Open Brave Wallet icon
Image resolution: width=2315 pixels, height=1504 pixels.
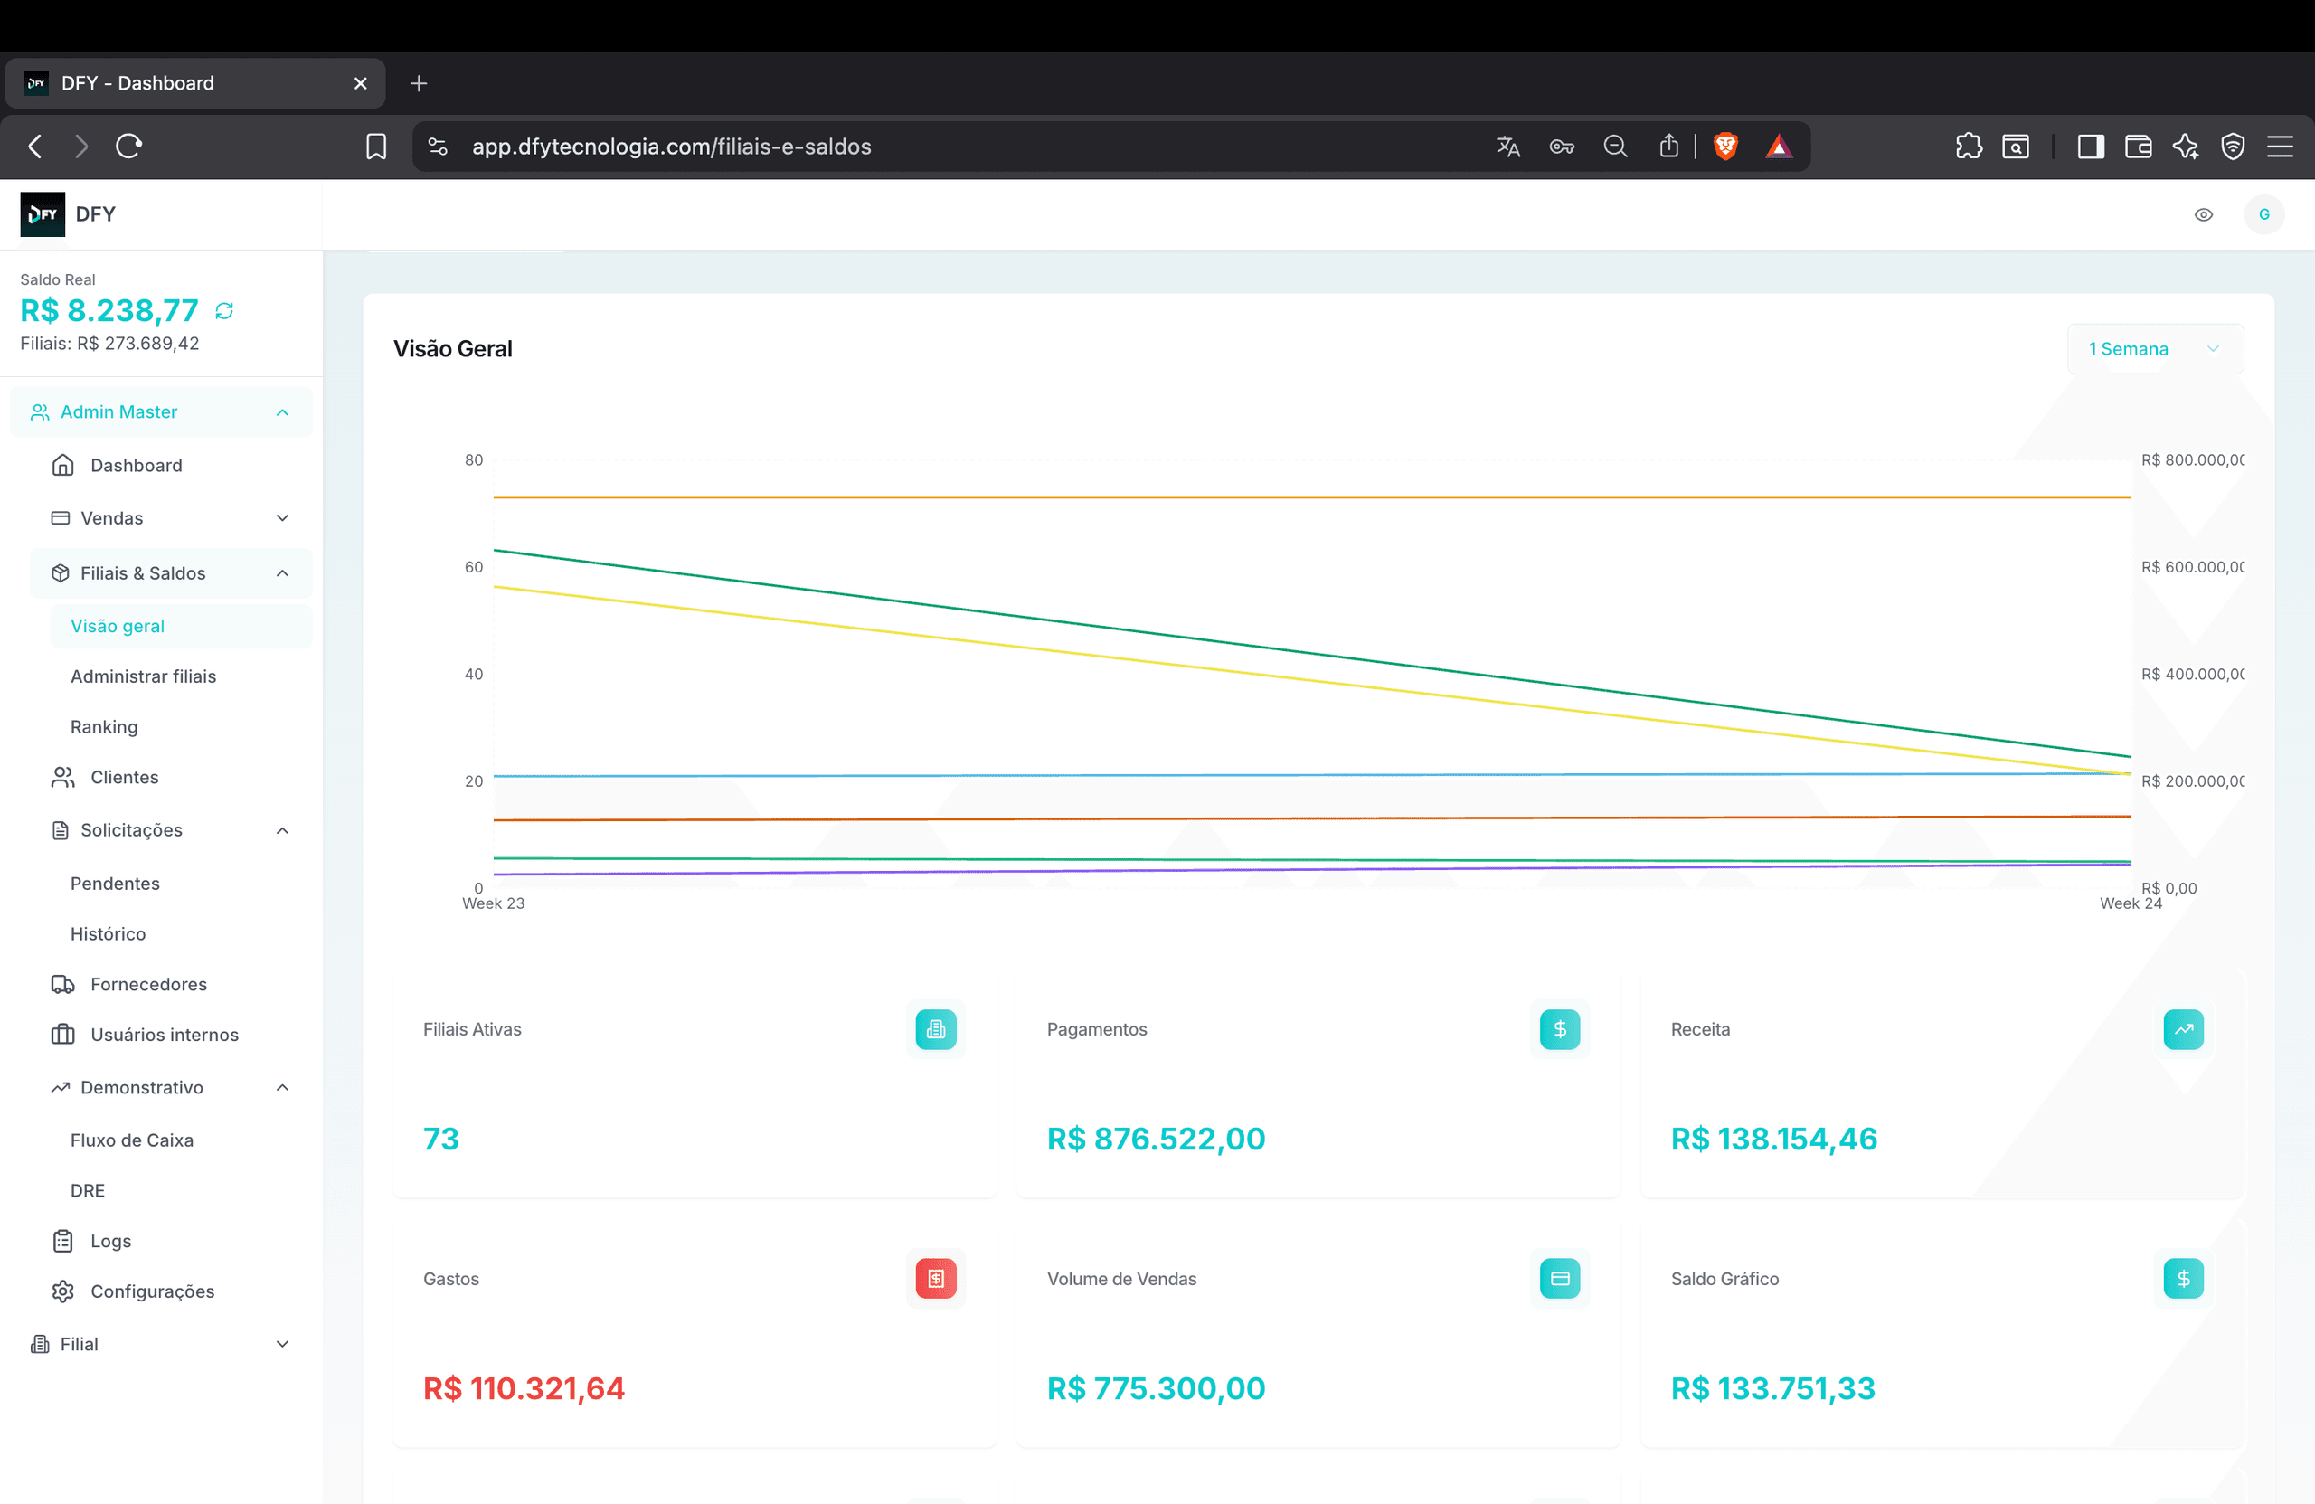(x=2138, y=146)
